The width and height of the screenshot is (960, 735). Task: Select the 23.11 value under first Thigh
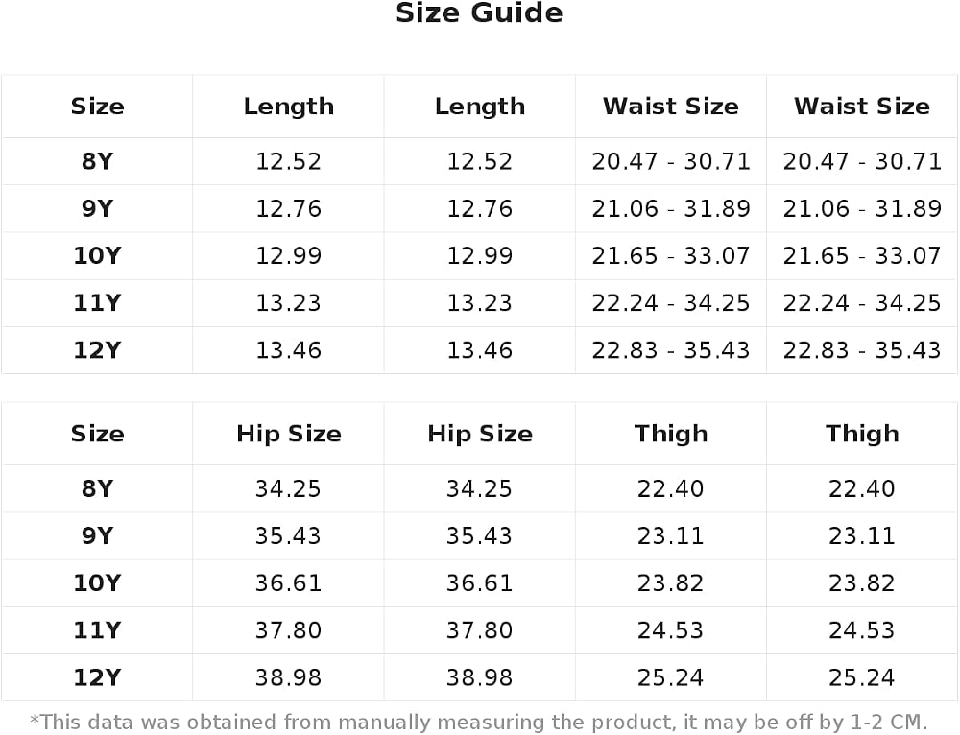pyautogui.click(x=670, y=536)
